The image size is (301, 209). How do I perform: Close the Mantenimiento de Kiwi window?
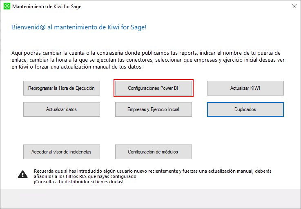click(x=294, y=7)
